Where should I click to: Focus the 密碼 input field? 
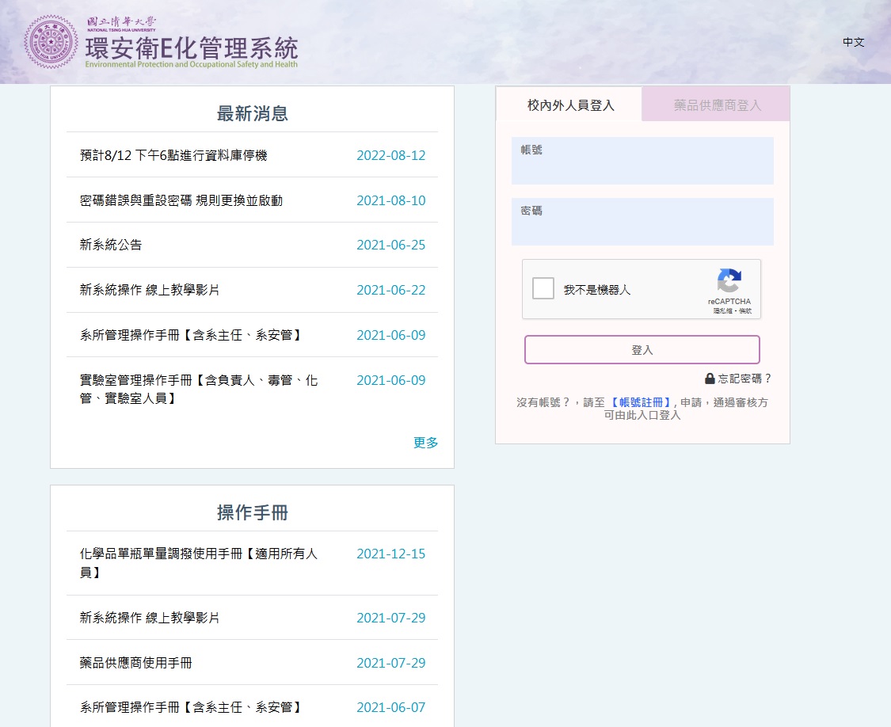642,222
